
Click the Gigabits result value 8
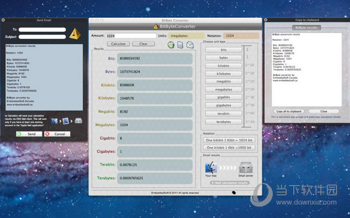[x=154, y=138]
